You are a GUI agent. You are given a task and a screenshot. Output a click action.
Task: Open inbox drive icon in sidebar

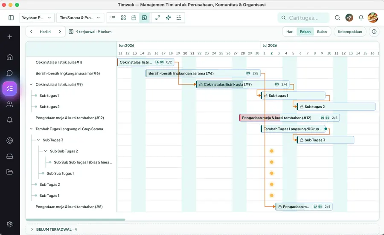[x=9, y=156]
